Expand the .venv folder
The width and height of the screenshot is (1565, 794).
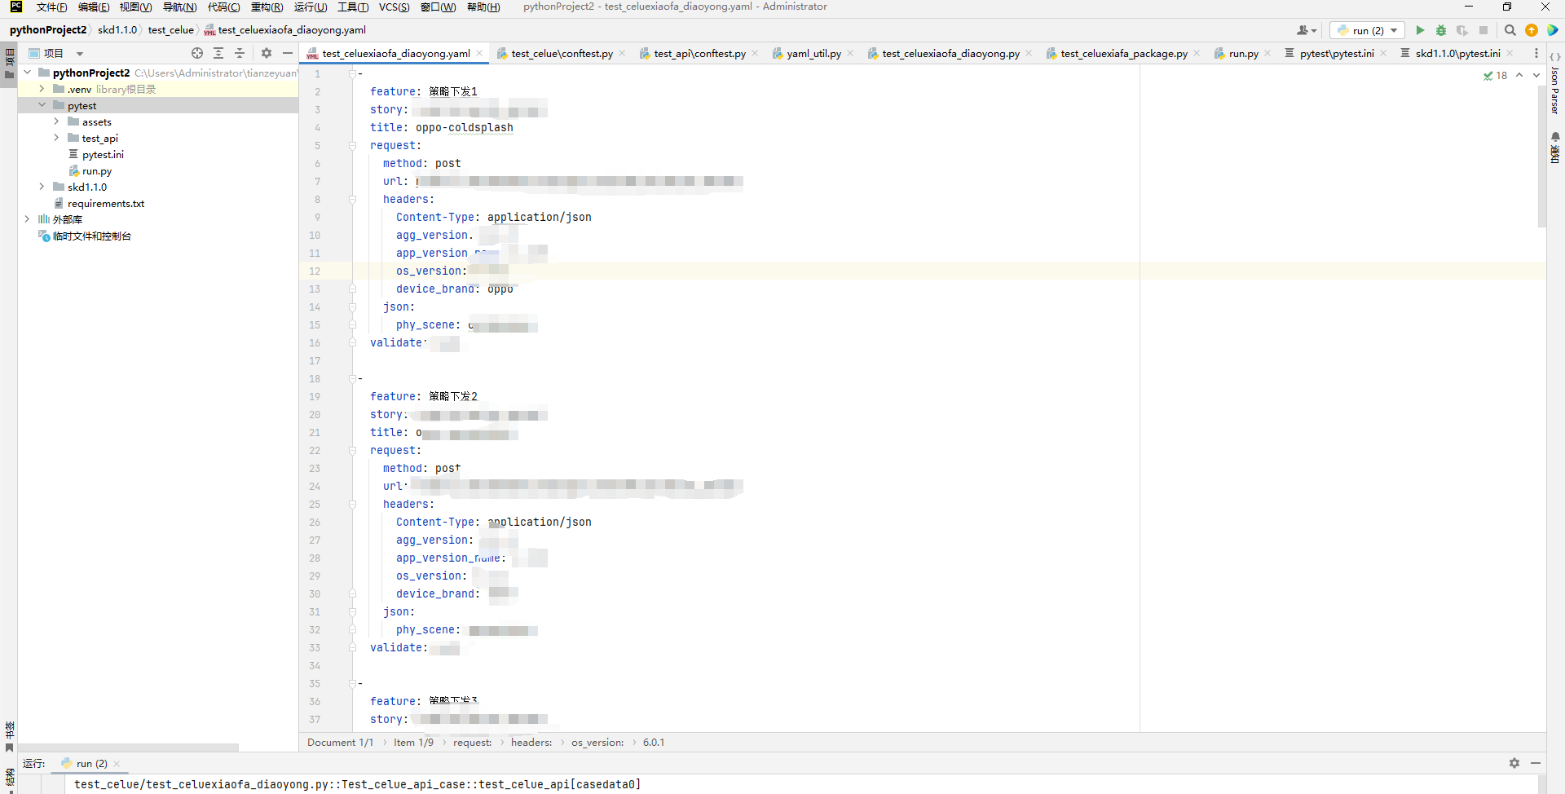pos(42,89)
